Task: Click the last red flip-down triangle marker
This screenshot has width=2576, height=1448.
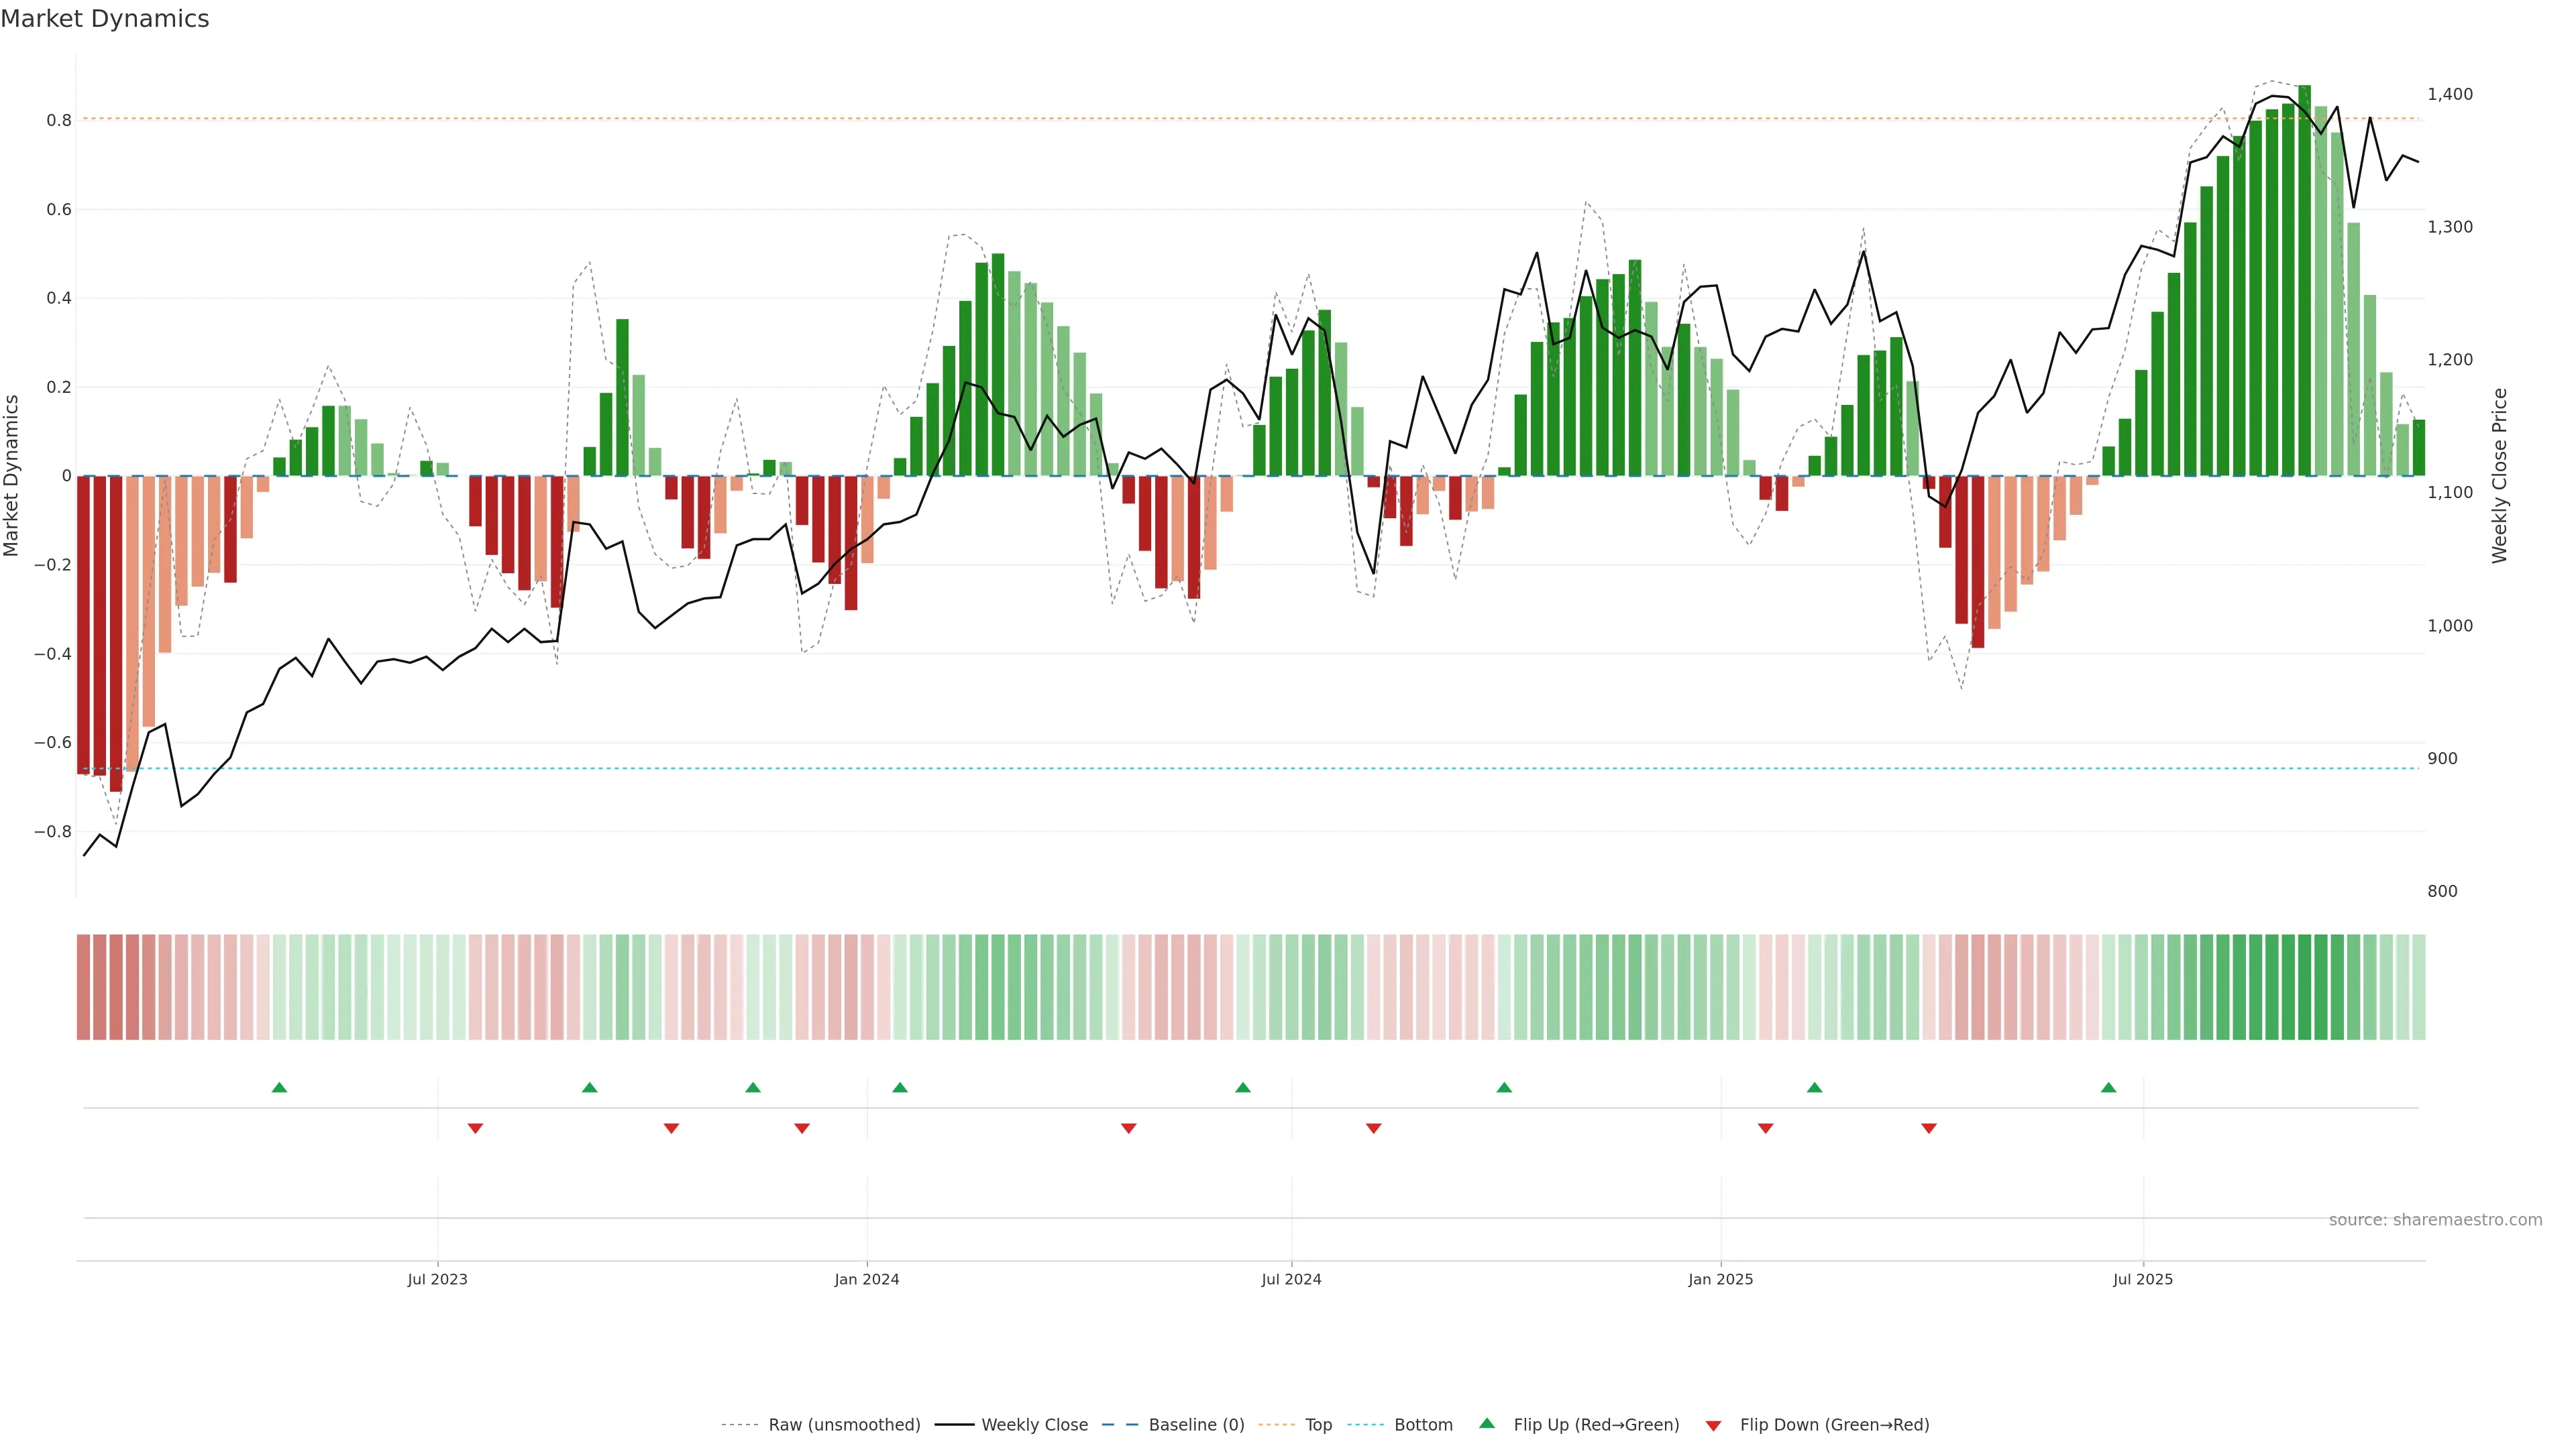Action: [x=1928, y=1128]
